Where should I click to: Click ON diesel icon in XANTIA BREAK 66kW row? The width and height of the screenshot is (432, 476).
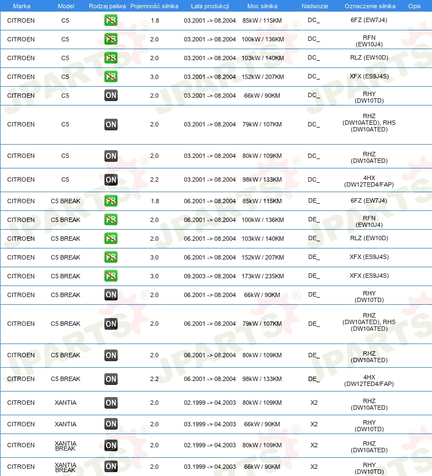pos(111,467)
